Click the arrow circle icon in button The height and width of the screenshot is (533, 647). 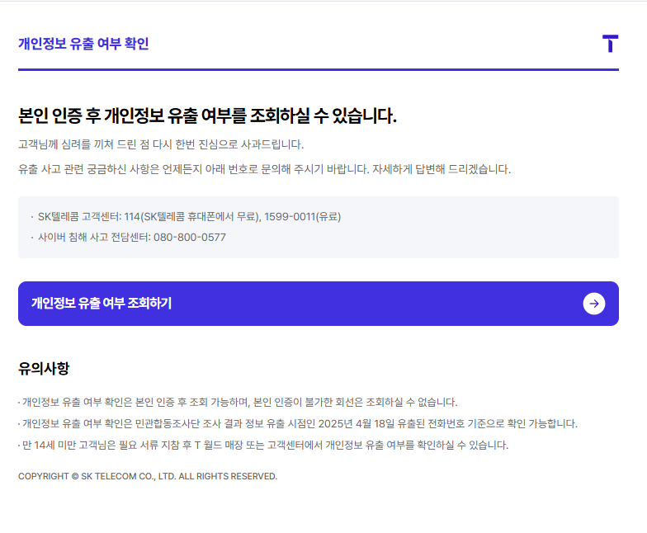tap(594, 304)
